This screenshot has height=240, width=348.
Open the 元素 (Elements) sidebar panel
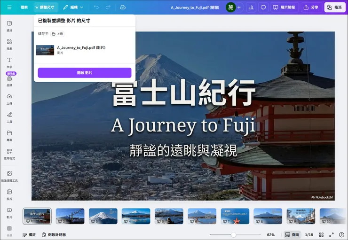pyautogui.click(x=9, y=44)
